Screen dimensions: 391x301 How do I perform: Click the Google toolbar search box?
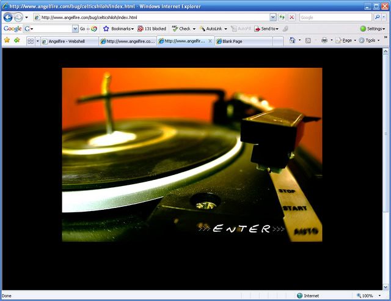[49, 29]
